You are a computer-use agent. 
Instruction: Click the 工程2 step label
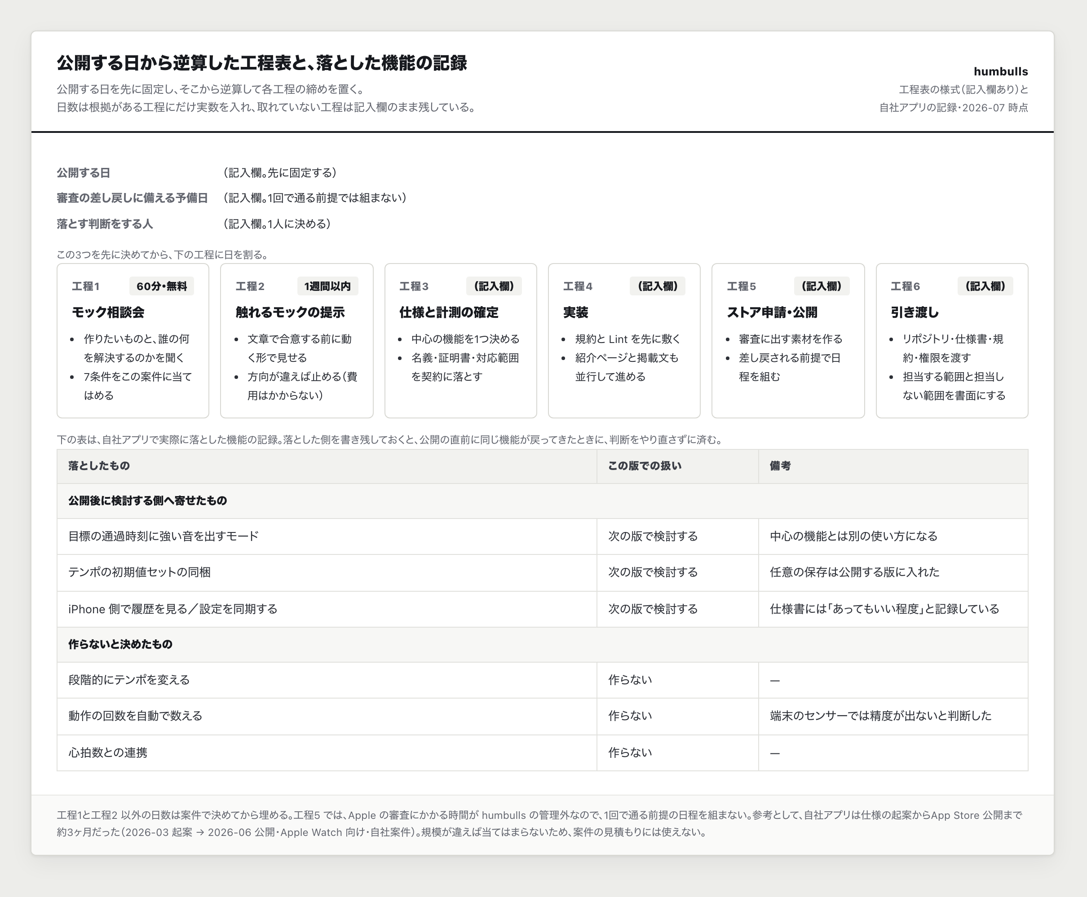coord(250,286)
